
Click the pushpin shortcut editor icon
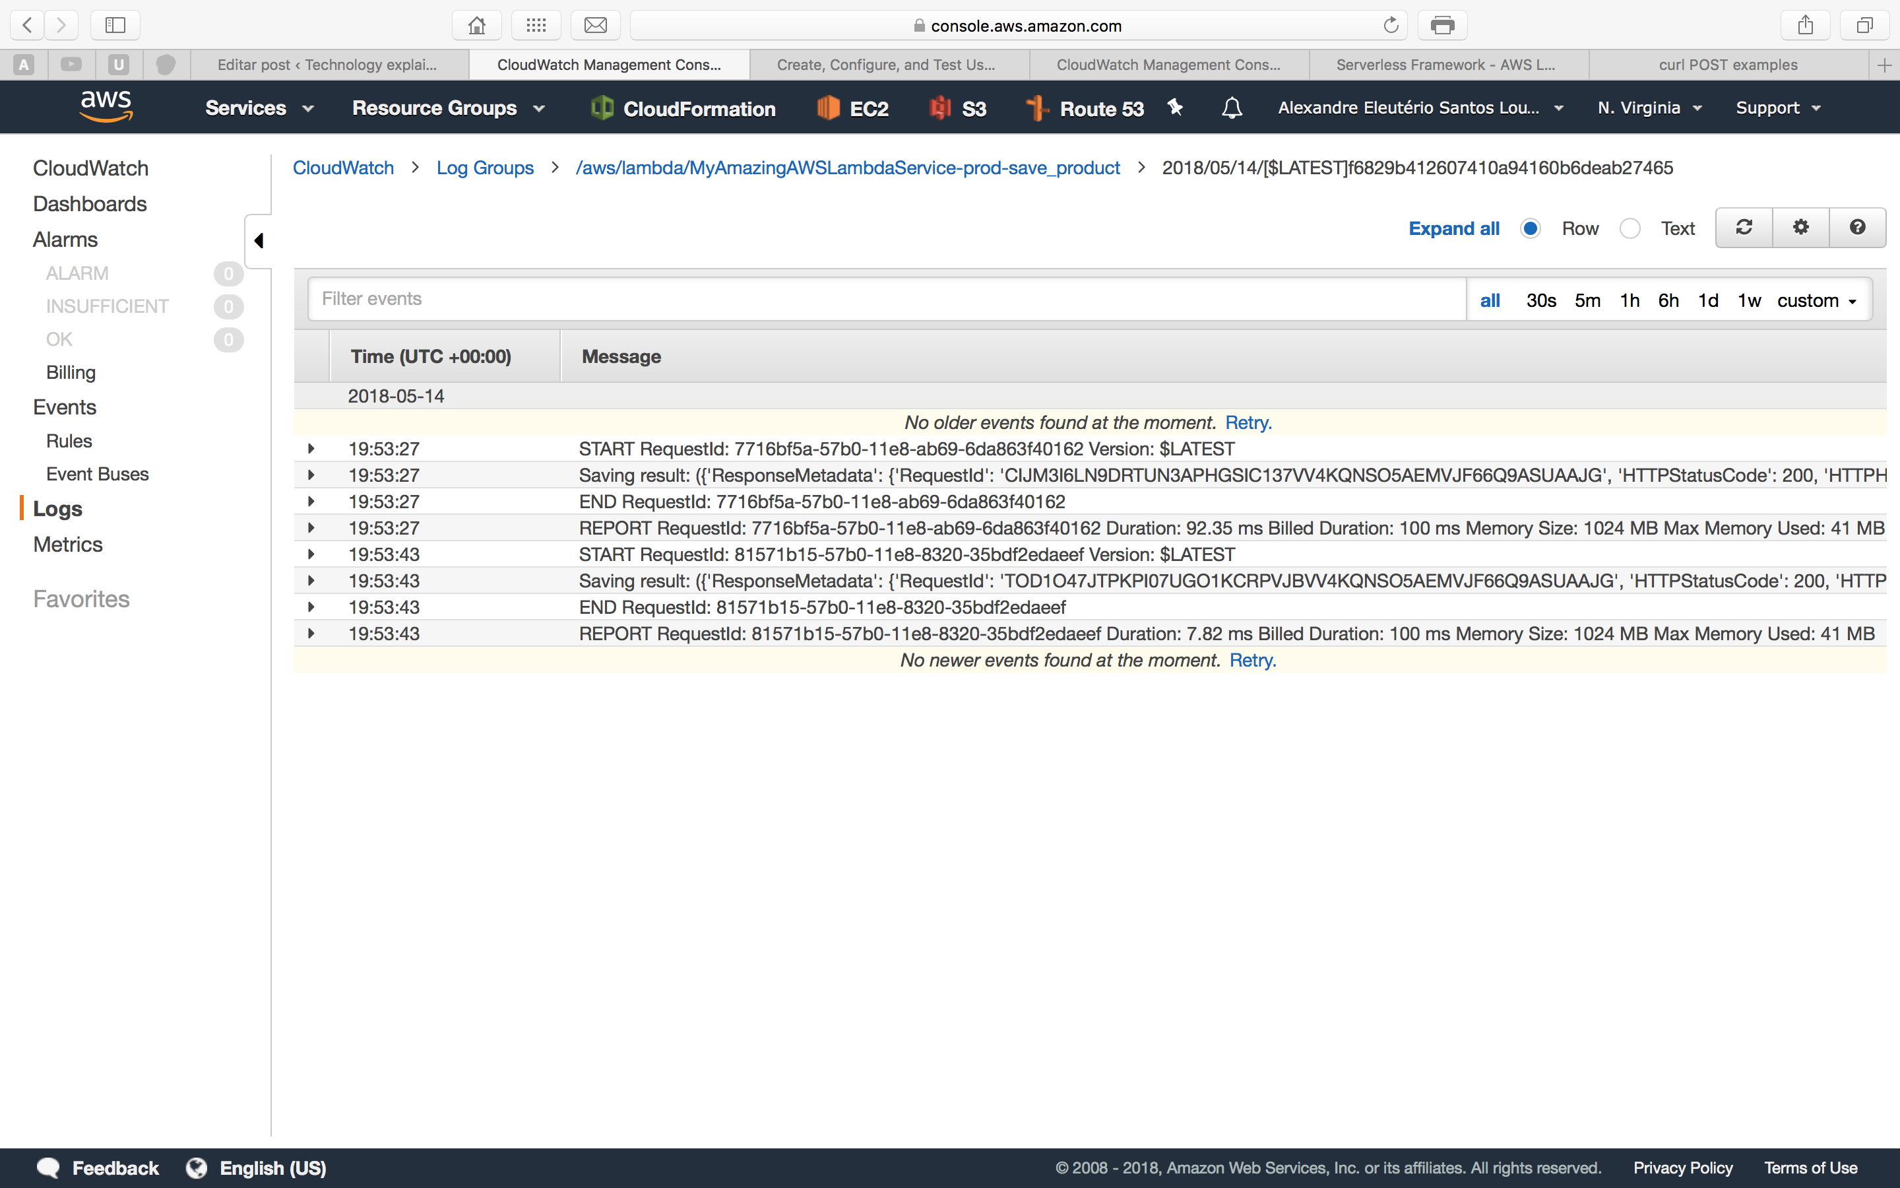click(x=1174, y=108)
